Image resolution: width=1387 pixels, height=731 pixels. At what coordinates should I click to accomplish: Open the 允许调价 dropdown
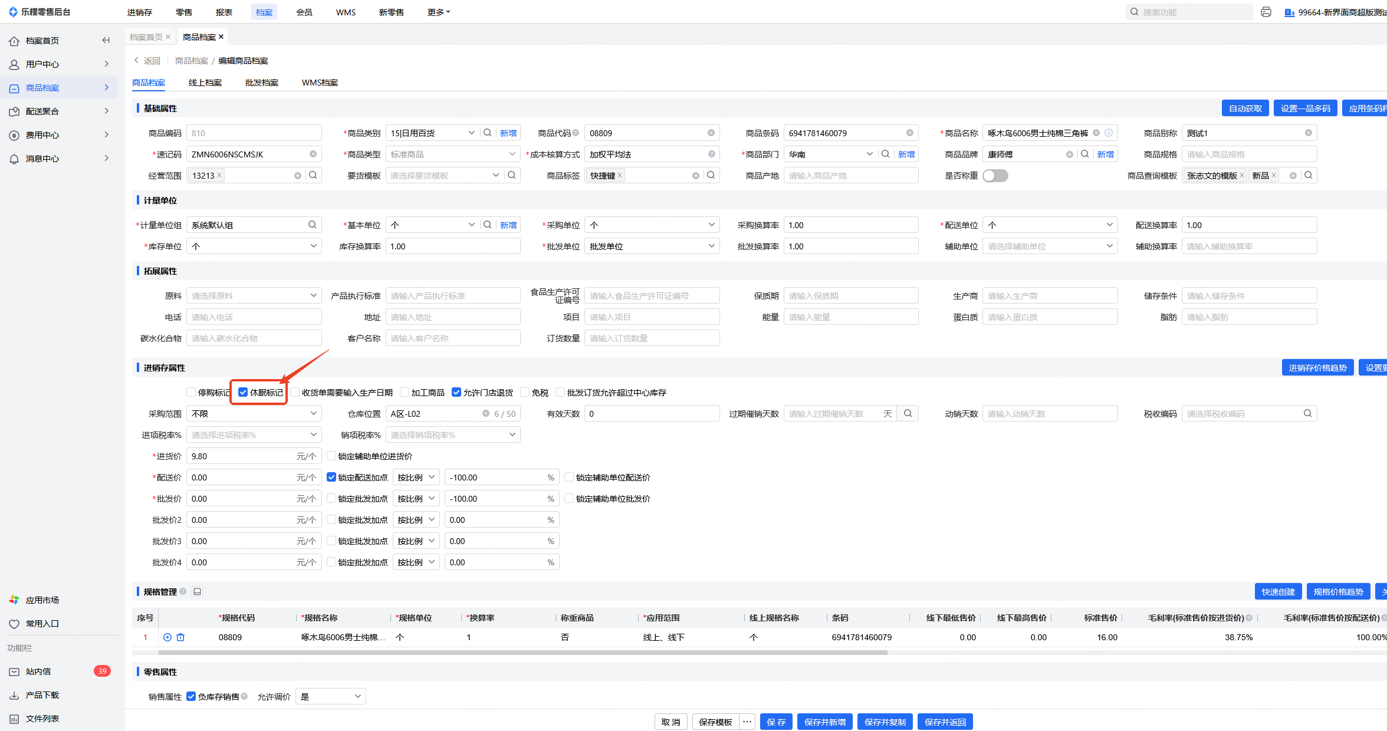point(330,696)
